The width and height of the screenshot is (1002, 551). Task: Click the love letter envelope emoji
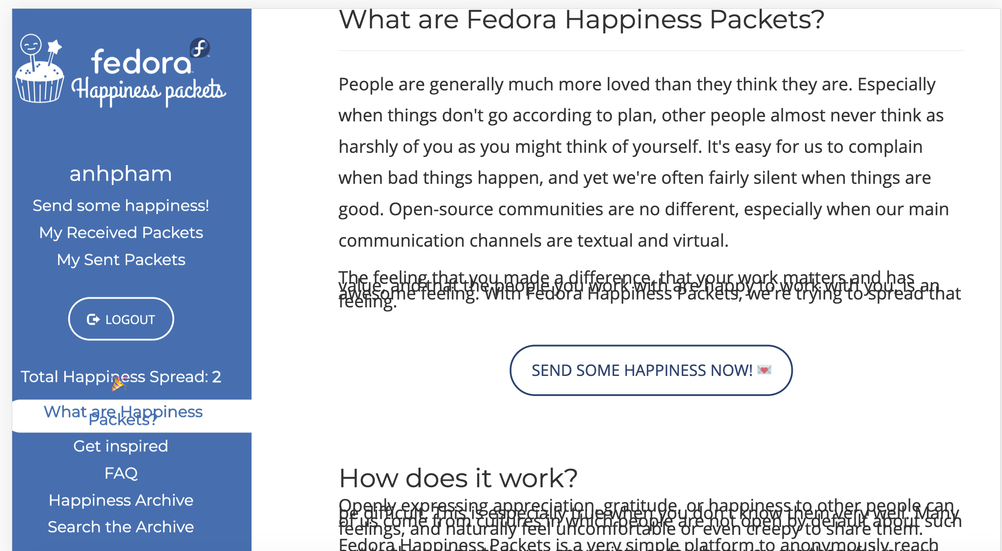764,370
